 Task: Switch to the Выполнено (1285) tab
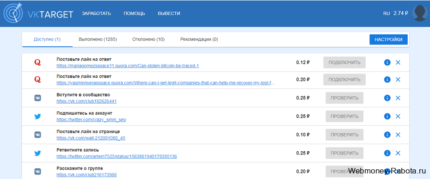click(98, 39)
